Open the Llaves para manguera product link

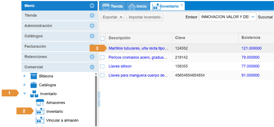pos(138,76)
